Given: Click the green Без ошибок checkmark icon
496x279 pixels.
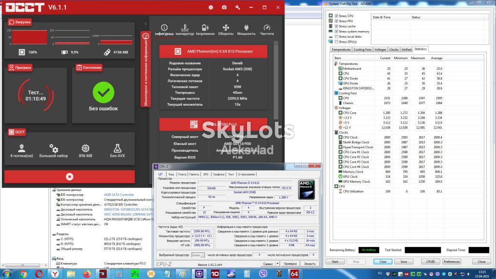Looking at the screenshot, I should pyautogui.click(x=104, y=93).
